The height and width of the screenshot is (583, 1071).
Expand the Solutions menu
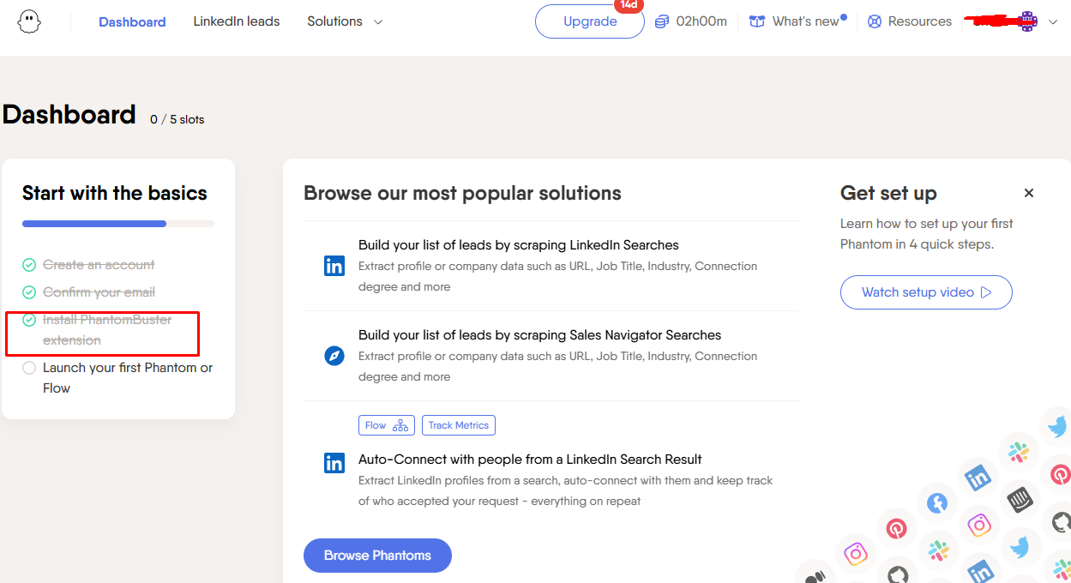point(345,21)
